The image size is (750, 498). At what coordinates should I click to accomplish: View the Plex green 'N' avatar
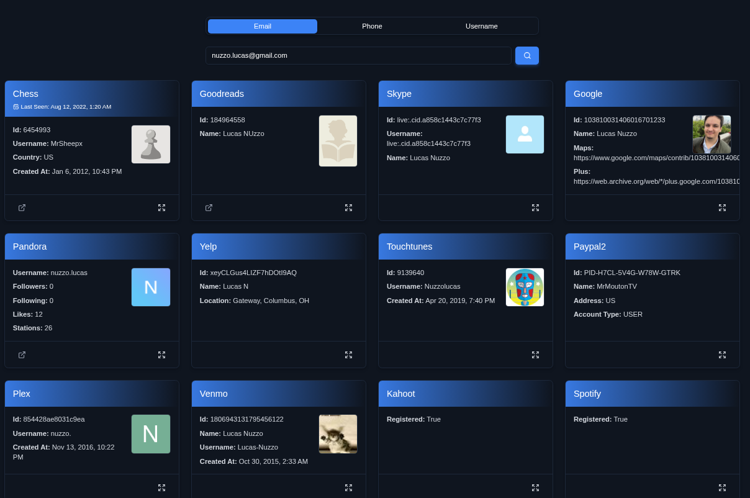pos(151,434)
